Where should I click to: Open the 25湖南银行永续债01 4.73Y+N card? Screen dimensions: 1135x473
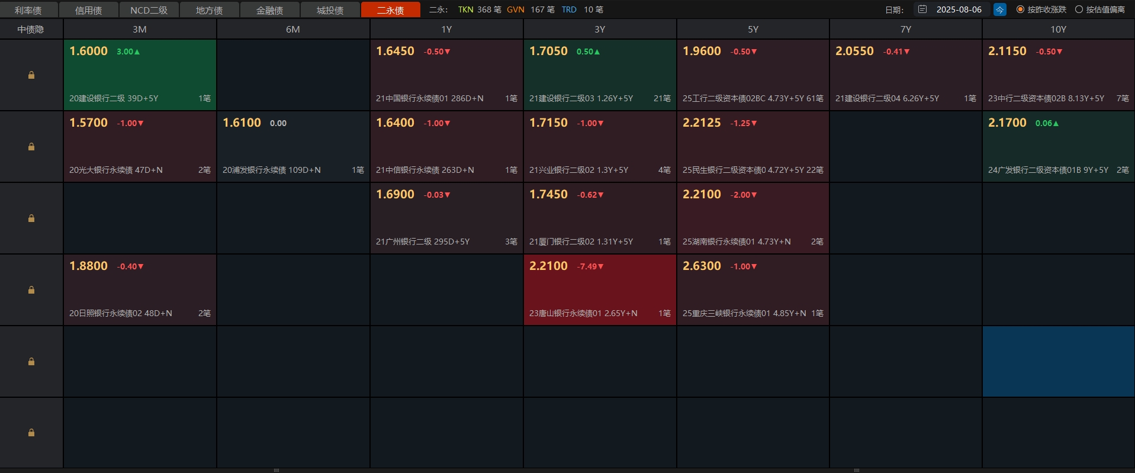click(x=753, y=218)
